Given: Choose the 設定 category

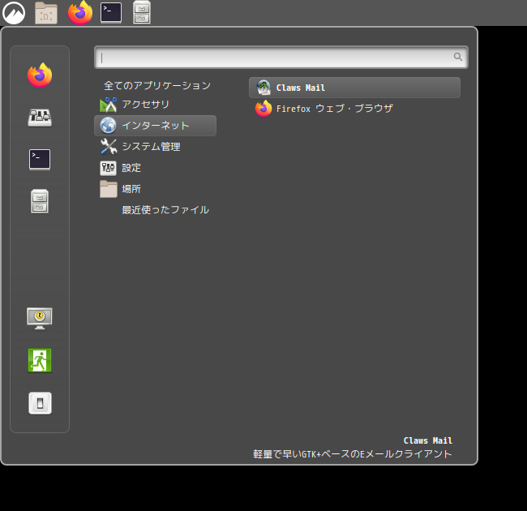Looking at the screenshot, I should click(x=156, y=168).
